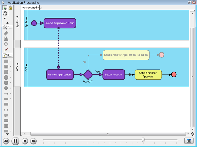This screenshot has width=197, height=147.
Task: Select the arrow pointer tool
Action: (5, 8)
